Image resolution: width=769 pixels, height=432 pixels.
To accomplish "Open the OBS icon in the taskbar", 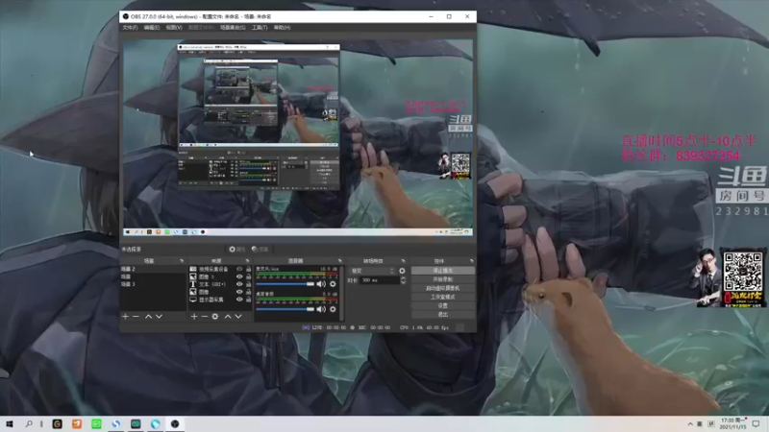I will 175,424.
